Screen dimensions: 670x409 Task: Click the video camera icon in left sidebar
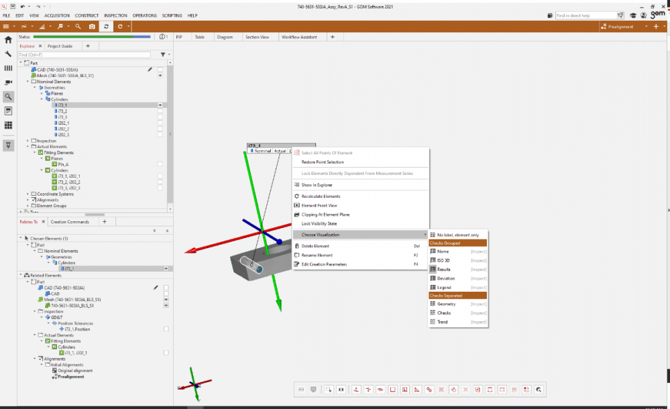coord(8,82)
